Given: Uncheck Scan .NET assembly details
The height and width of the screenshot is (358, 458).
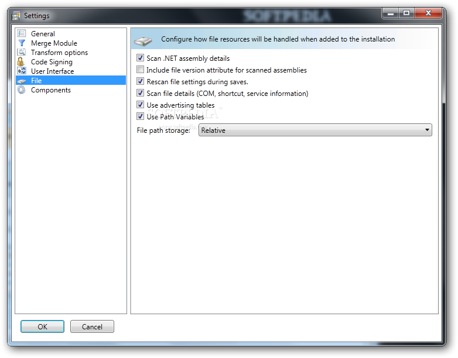Looking at the screenshot, I should click(x=140, y=58).
